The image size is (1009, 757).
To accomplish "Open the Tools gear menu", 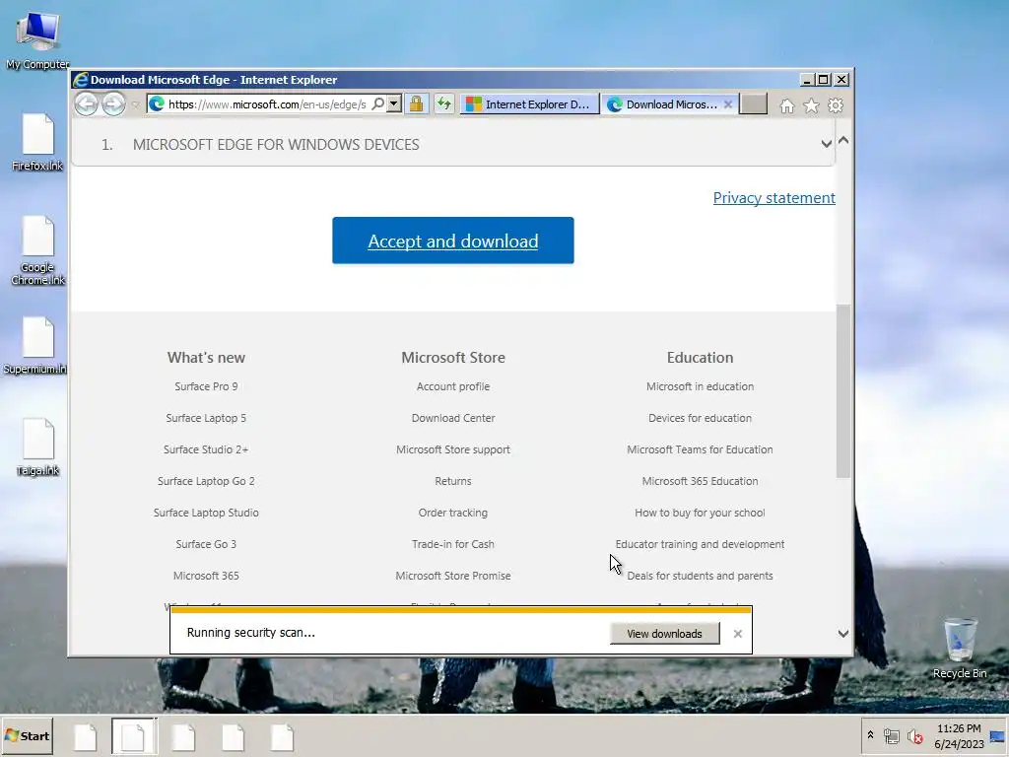I will 836,105.
